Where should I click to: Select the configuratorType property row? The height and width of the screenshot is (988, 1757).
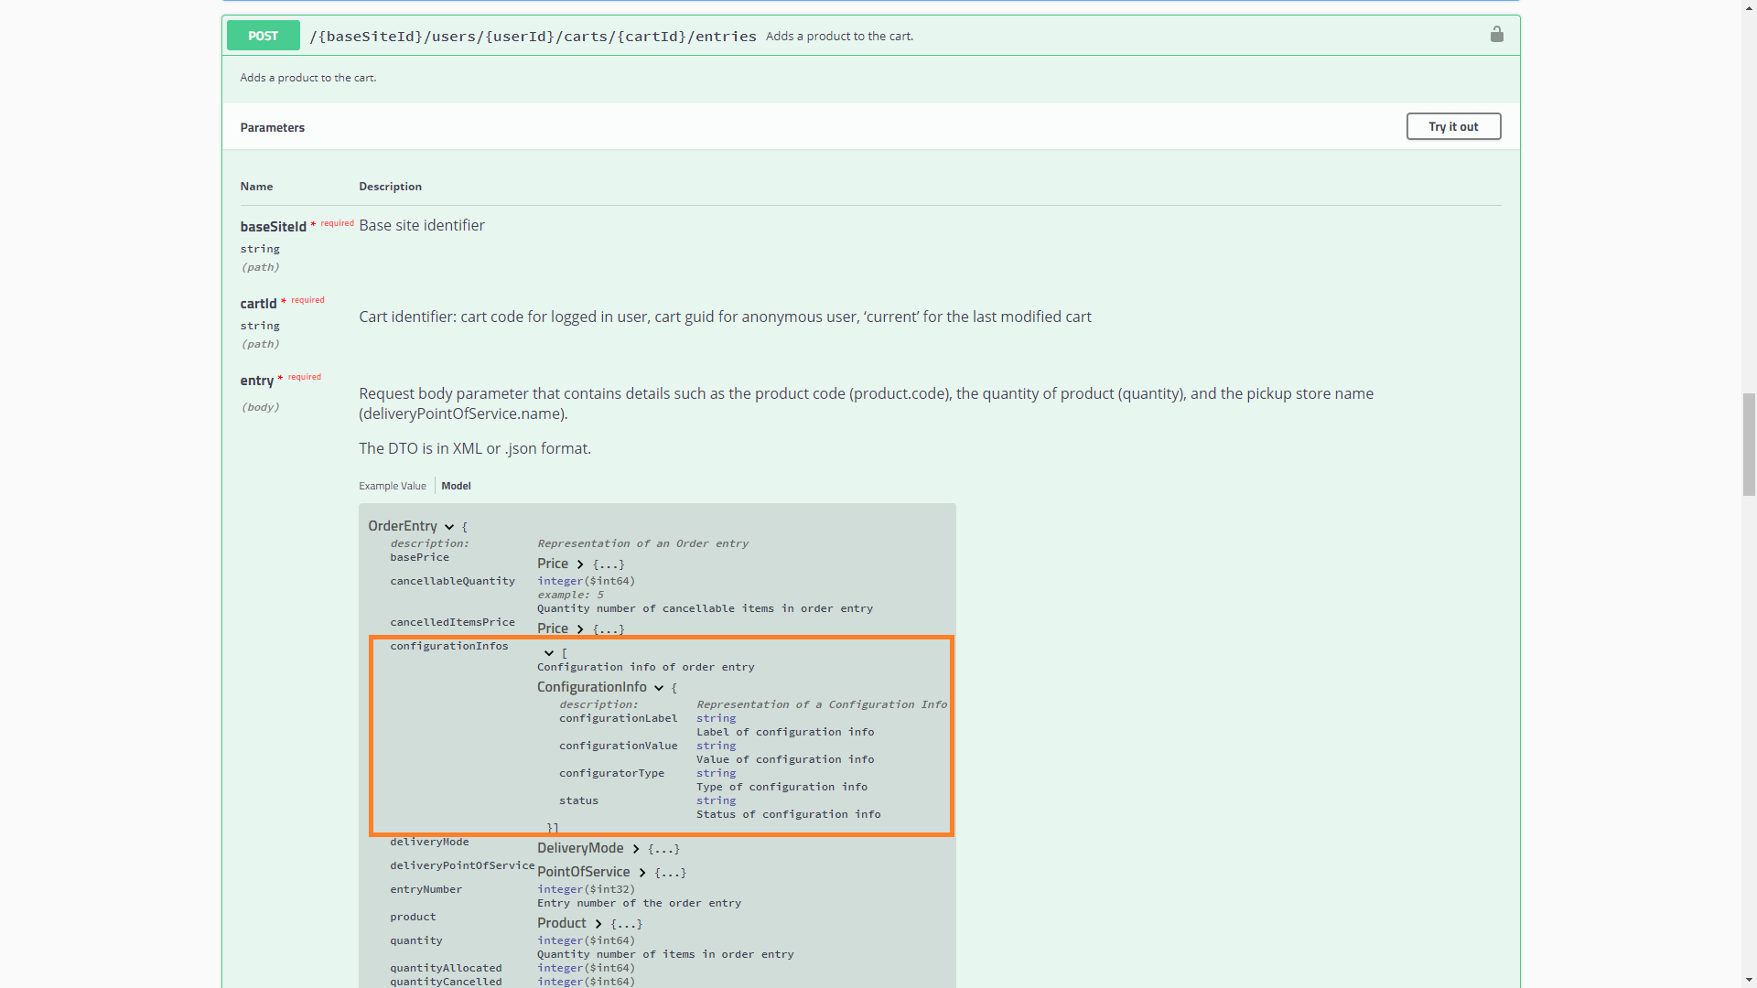tap(612, 773)
